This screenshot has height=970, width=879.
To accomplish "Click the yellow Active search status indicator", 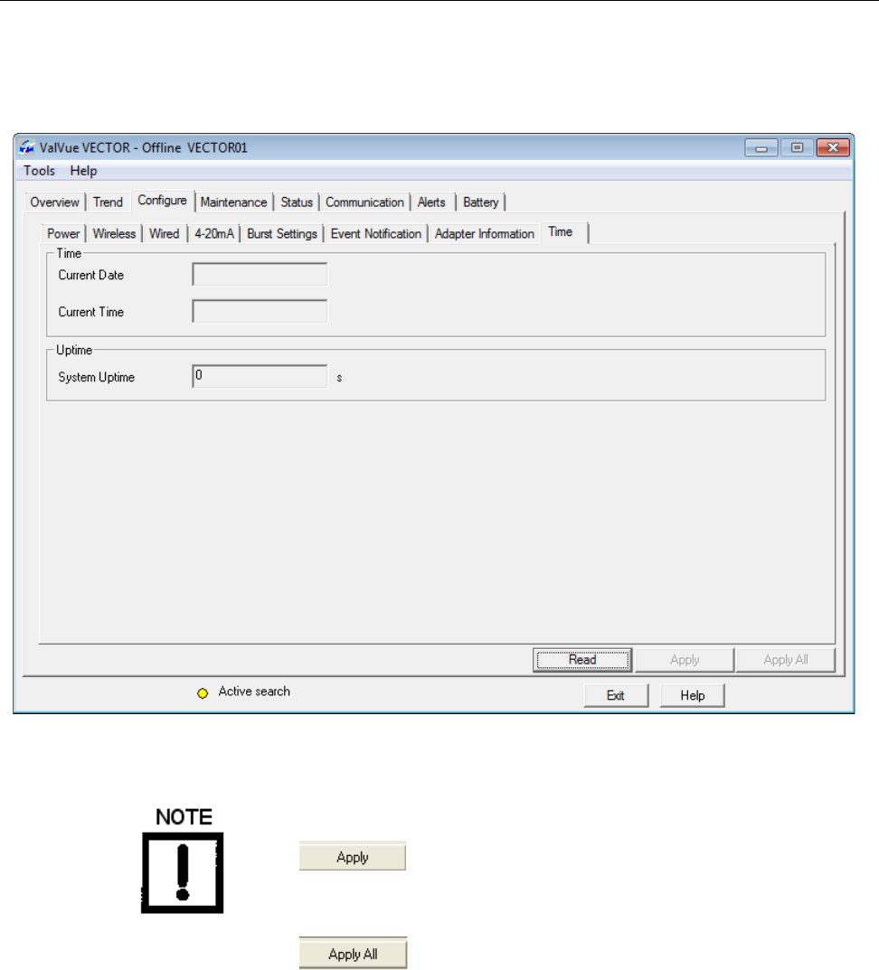I will (x=203, y=693).
